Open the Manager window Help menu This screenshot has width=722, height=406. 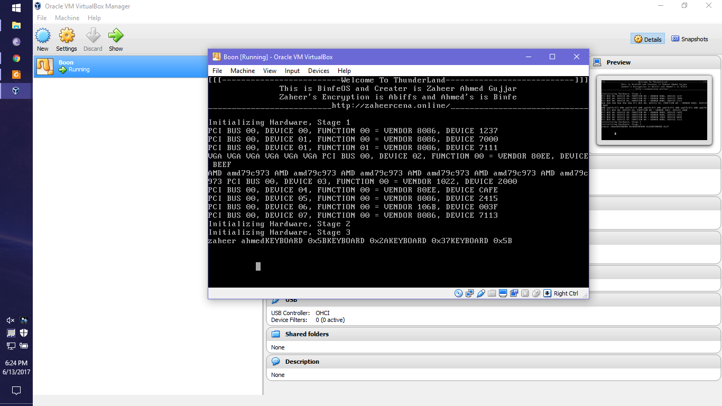click(94, 18)
